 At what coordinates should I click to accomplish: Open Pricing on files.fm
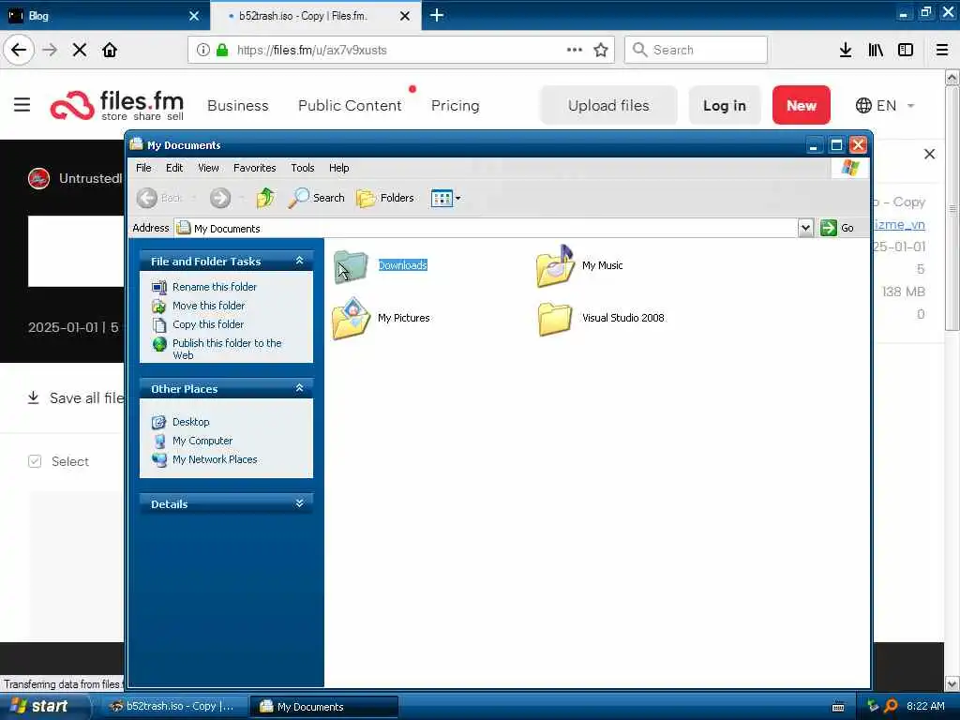pos(455,105)
